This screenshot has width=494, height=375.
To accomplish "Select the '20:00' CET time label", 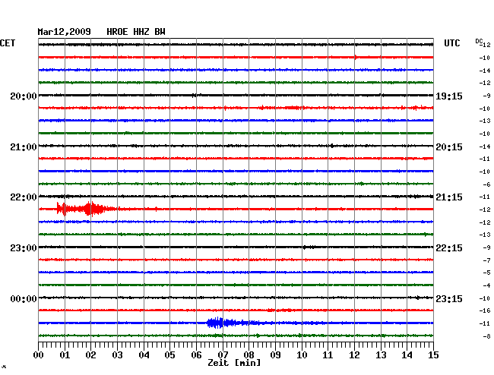I will 24,96.
